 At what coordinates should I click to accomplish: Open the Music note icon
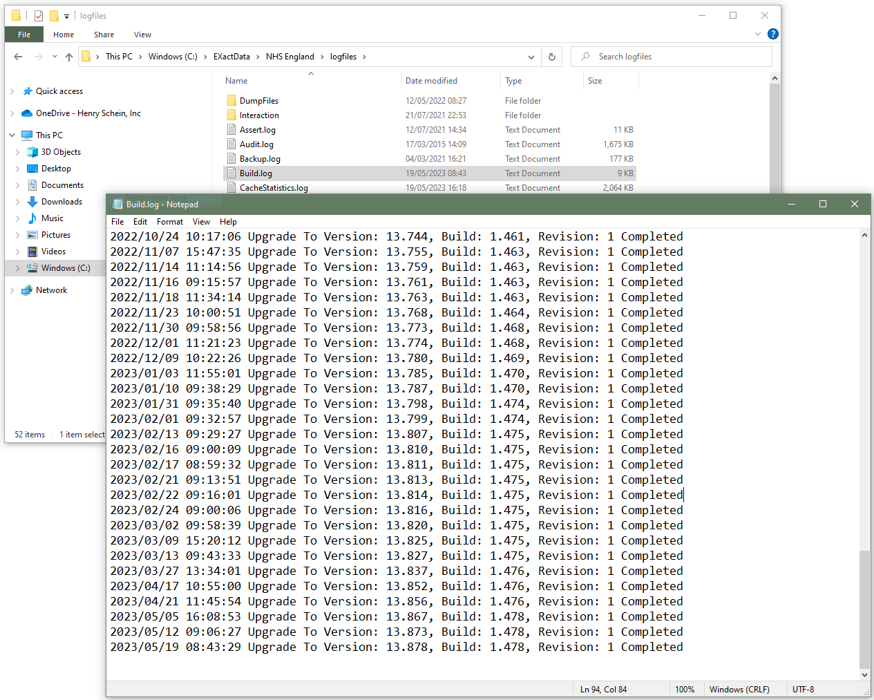point(32,218)
